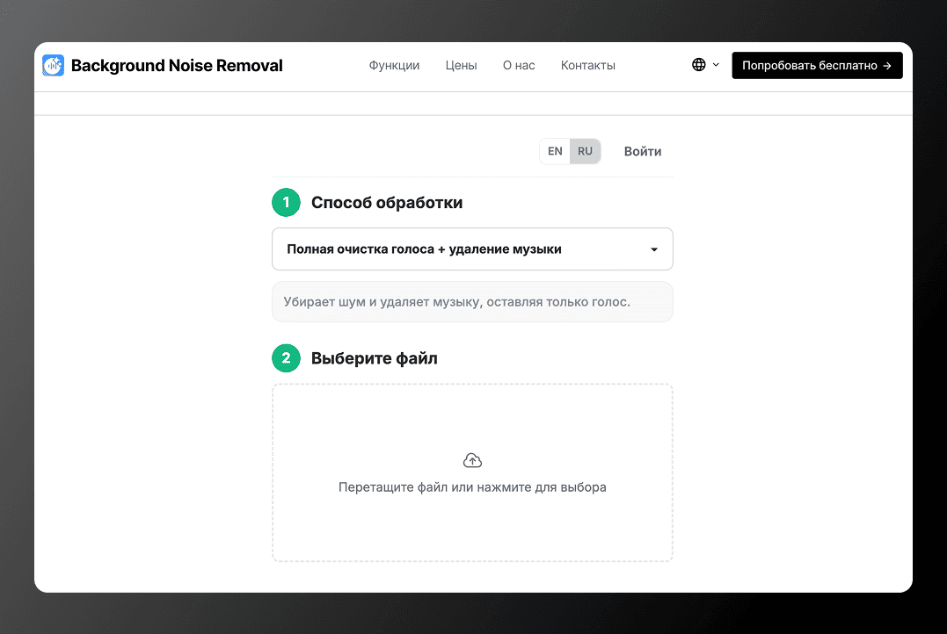Click the Войти login link
The width and height of the screenshot is (947, 634).
point(643,151)
